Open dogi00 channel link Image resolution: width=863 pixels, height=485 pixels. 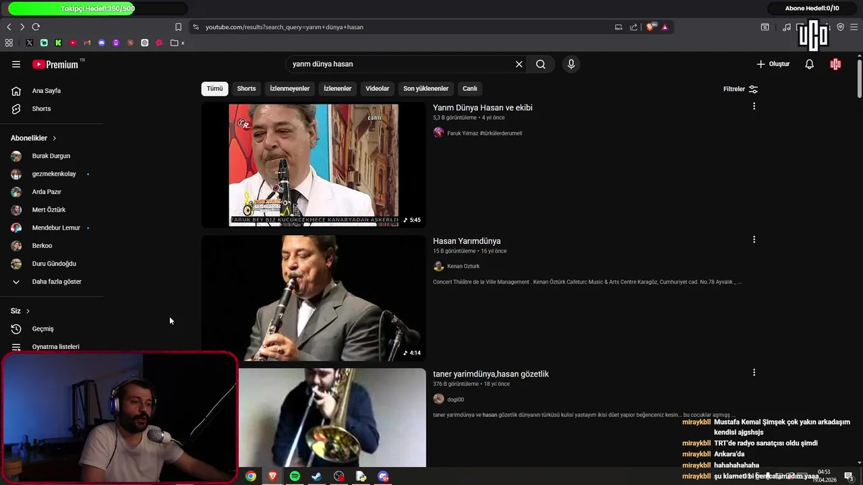pyautogui.click(x=455, y=399)
